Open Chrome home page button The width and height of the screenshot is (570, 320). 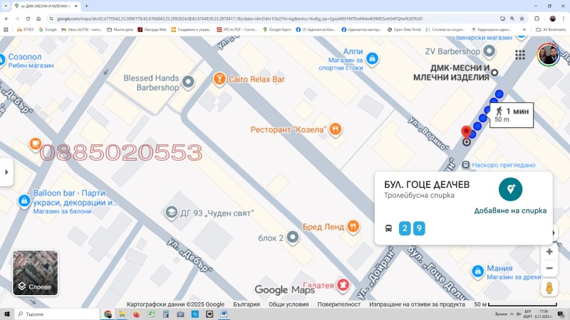(38, 18)
